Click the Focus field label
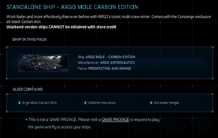The image size is (218, 138). click(x=83, y=69)
